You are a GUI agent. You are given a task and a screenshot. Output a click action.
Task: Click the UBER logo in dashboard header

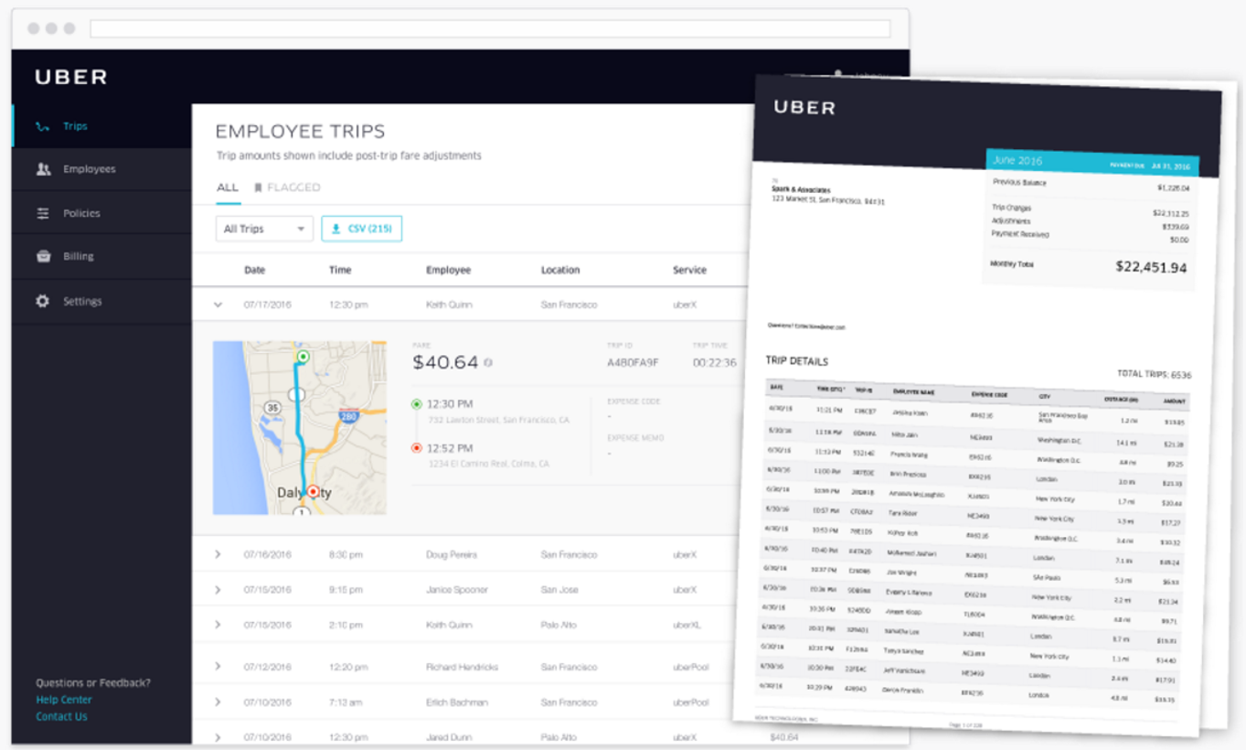point(71,78)
